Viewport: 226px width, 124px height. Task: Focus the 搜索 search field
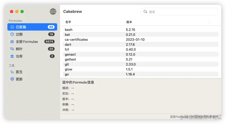pos(179,12)
